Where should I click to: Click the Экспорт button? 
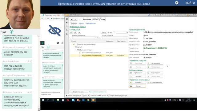pyautogui.click(x=138, y=86)
